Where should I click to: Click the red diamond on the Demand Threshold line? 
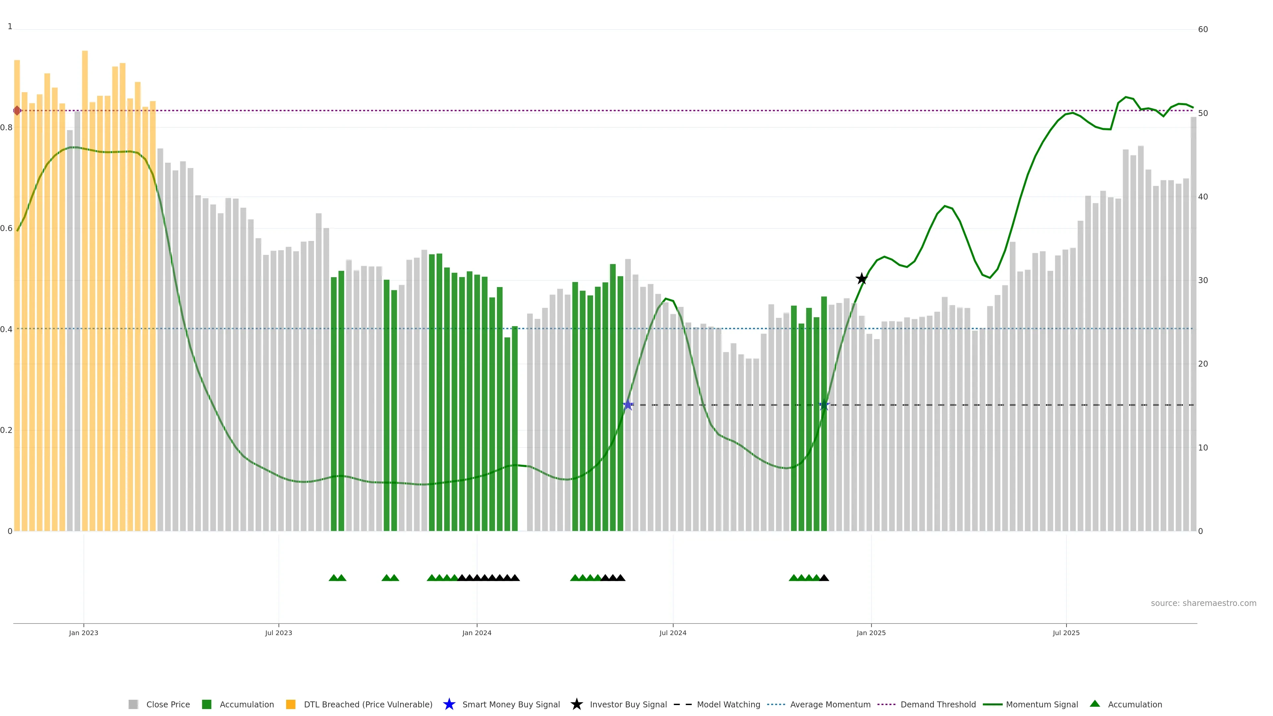click(17, 111)
